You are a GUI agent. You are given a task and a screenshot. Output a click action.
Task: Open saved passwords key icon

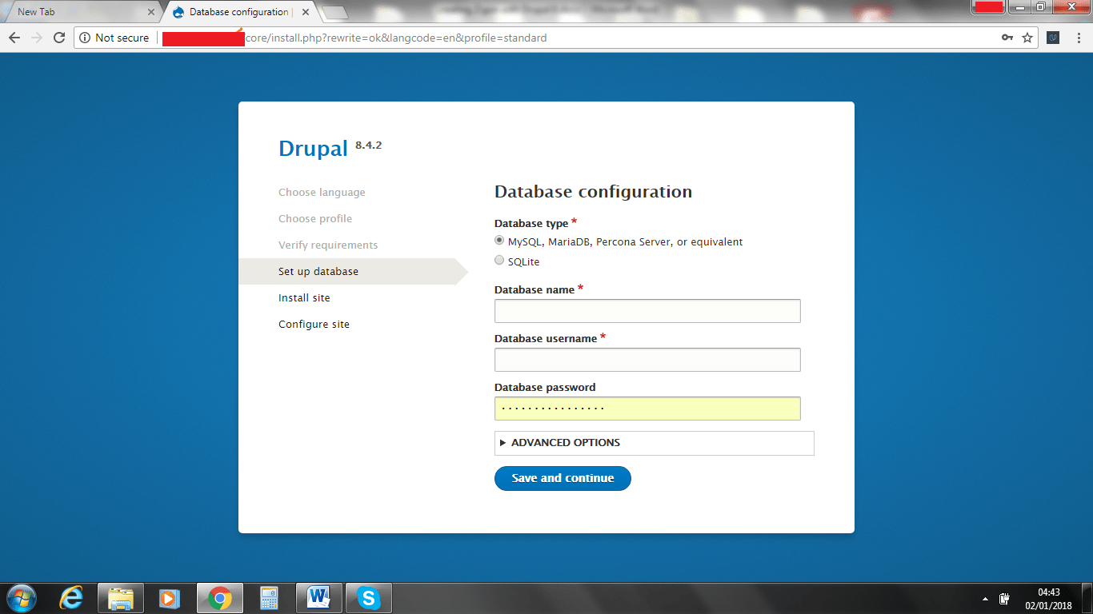pyautogui.click(x=1007, y=38)
